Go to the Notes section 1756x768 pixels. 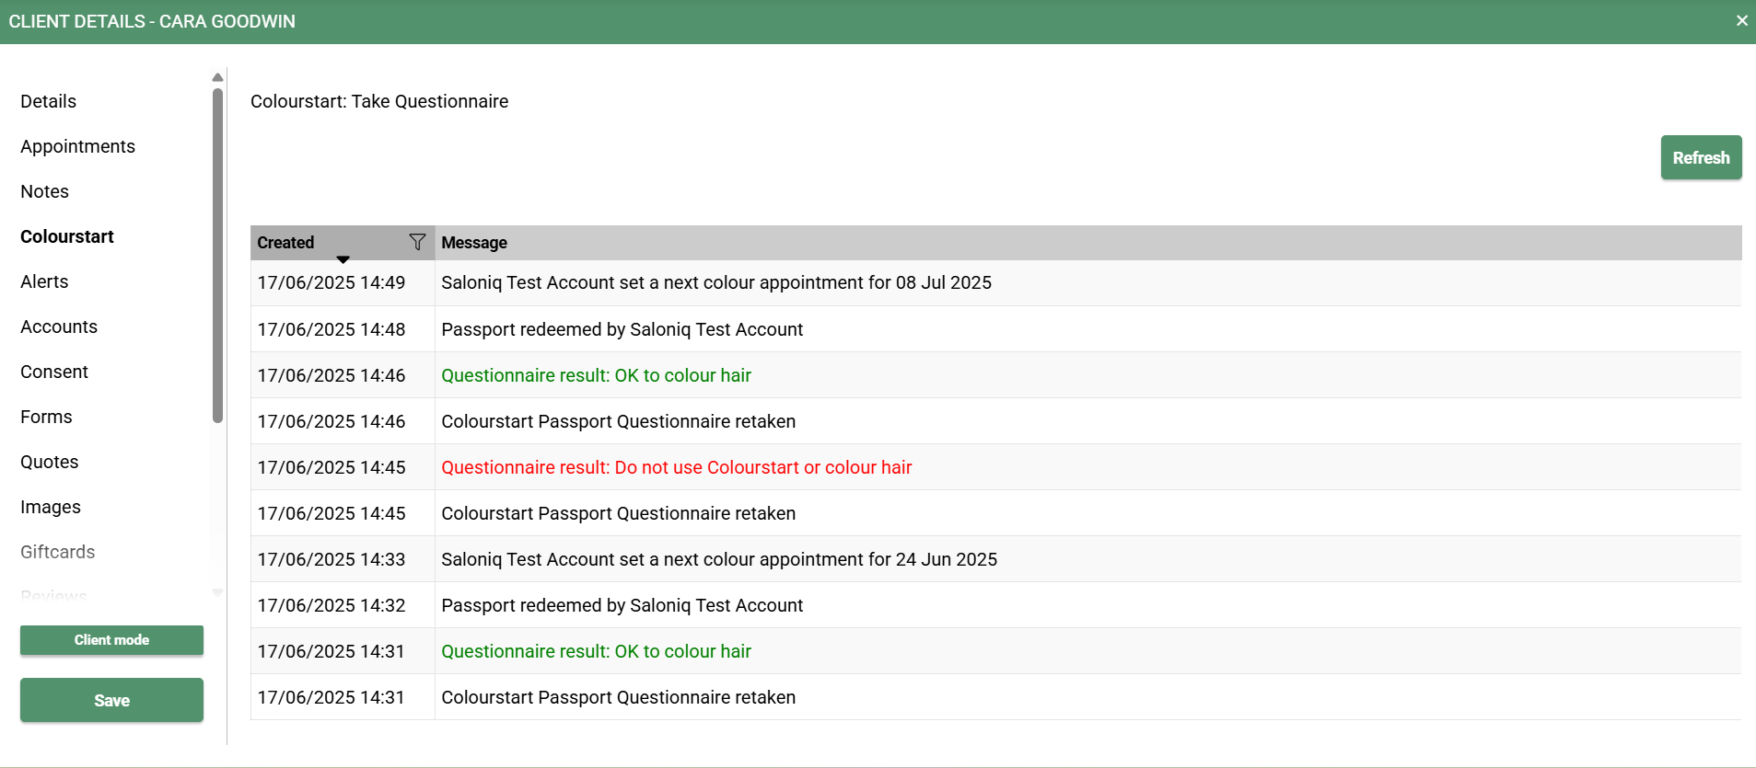tap(45, 191)
